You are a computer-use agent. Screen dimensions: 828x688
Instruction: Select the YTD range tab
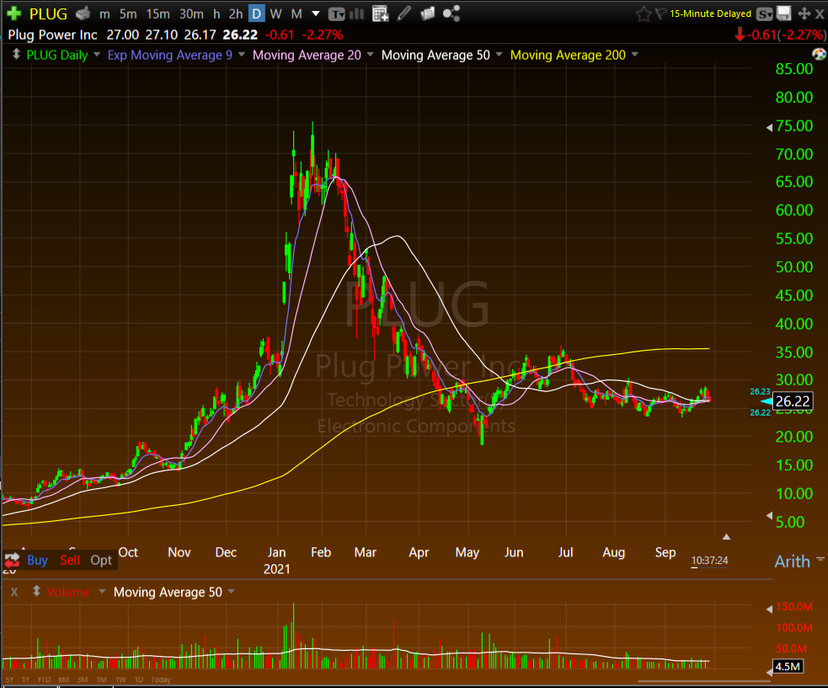(44, 680)
